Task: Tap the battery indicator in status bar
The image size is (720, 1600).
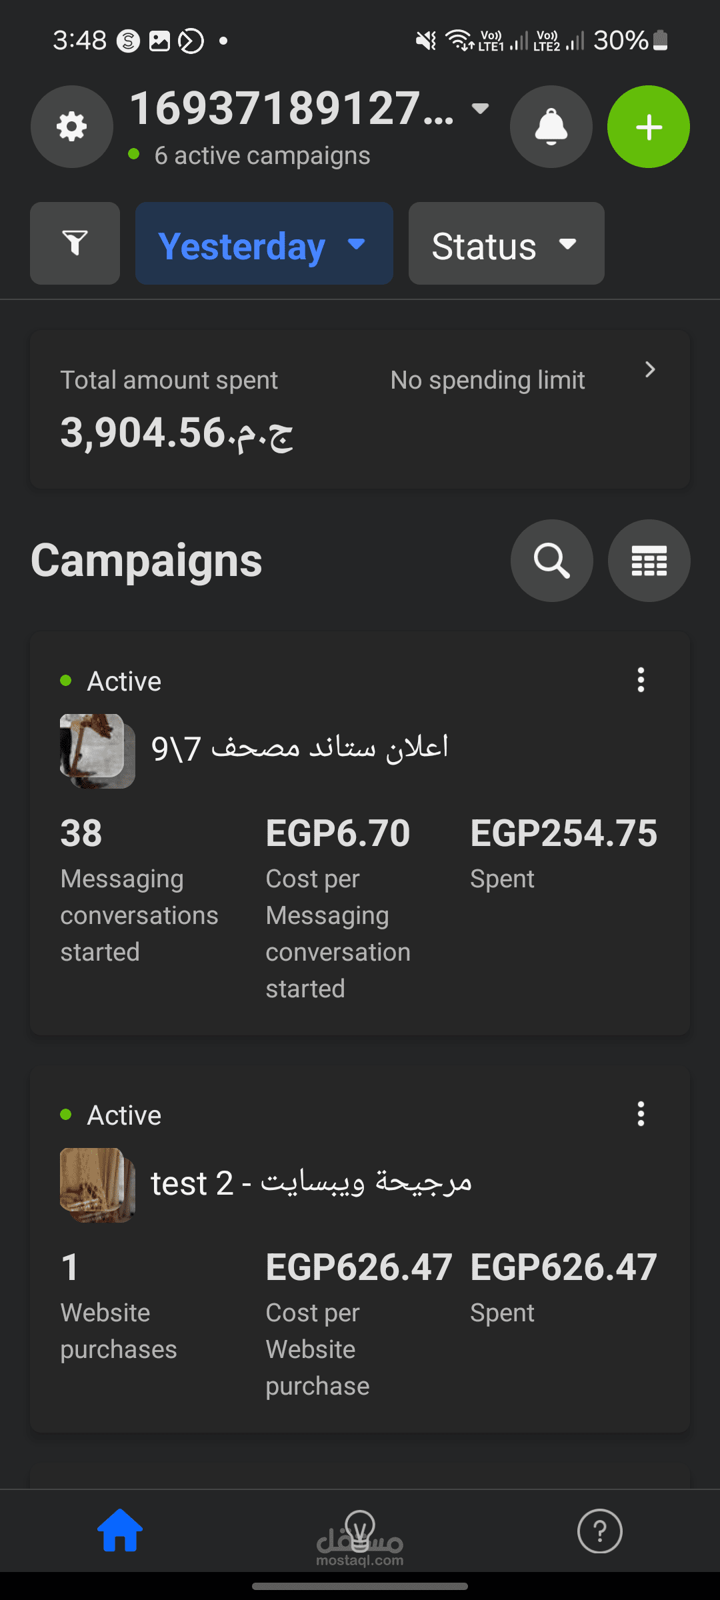Action: click(660, 41)
